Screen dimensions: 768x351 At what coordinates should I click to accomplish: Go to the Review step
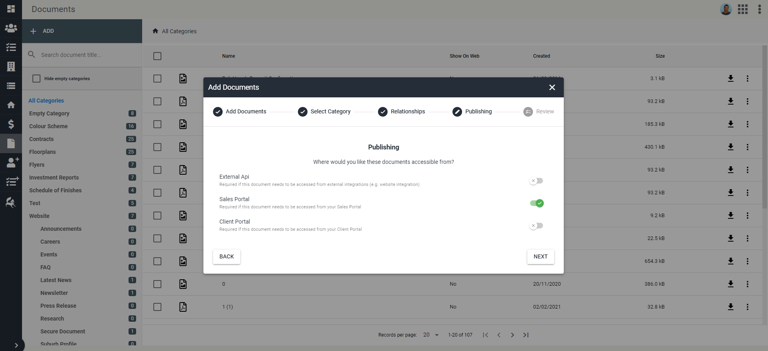pyautogui.click(x=539, y=111)
